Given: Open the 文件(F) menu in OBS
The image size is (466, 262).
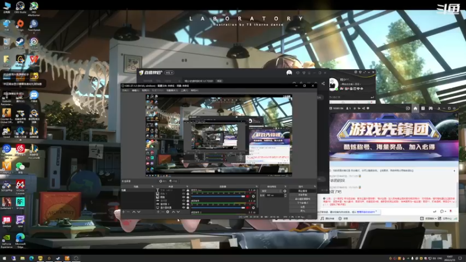Looking at the screenshot, I should 126,90.
